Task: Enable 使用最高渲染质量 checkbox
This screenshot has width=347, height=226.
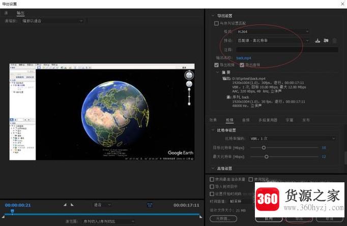Action: point(212,179)
